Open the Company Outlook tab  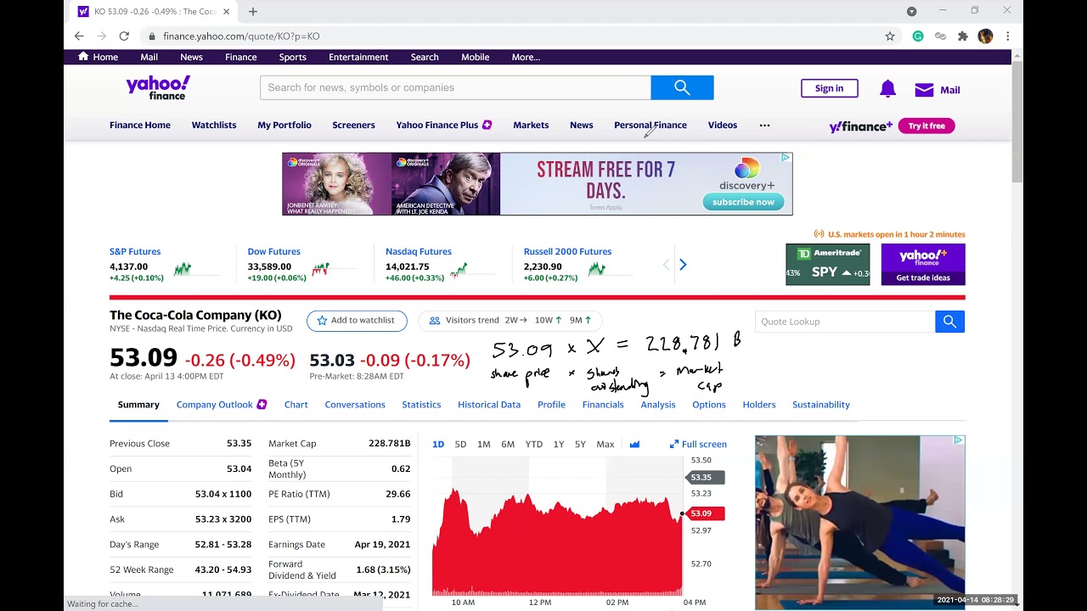(x=222, y=405)
